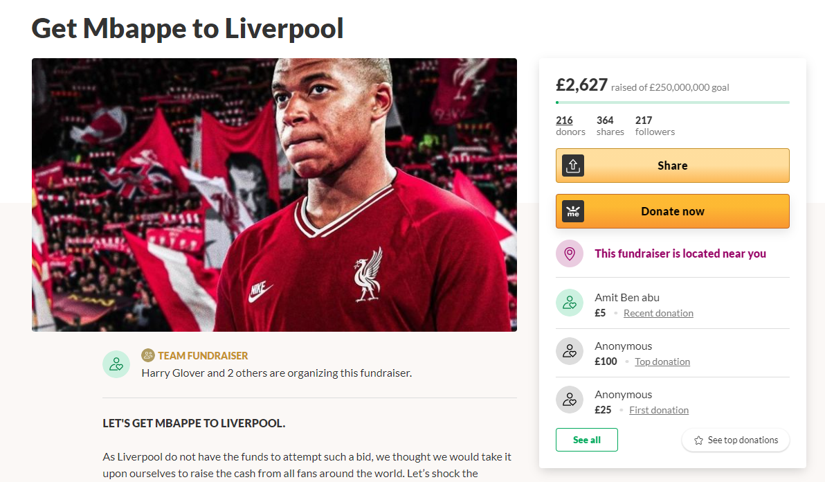This screenshot has width=825, height=482.
Task: Click the organizer's green avatar icon
Action: tap(116, 364)
